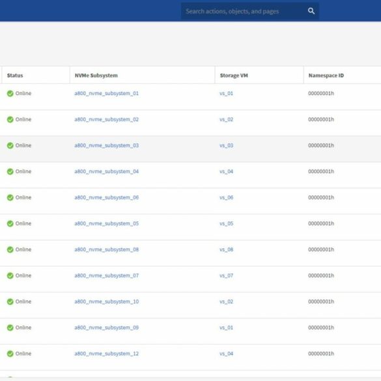This screenshot has height=381, width=381.
Task: Open storage VM vs_03 link
Action: pyautogui.click(x=226, y=145)
